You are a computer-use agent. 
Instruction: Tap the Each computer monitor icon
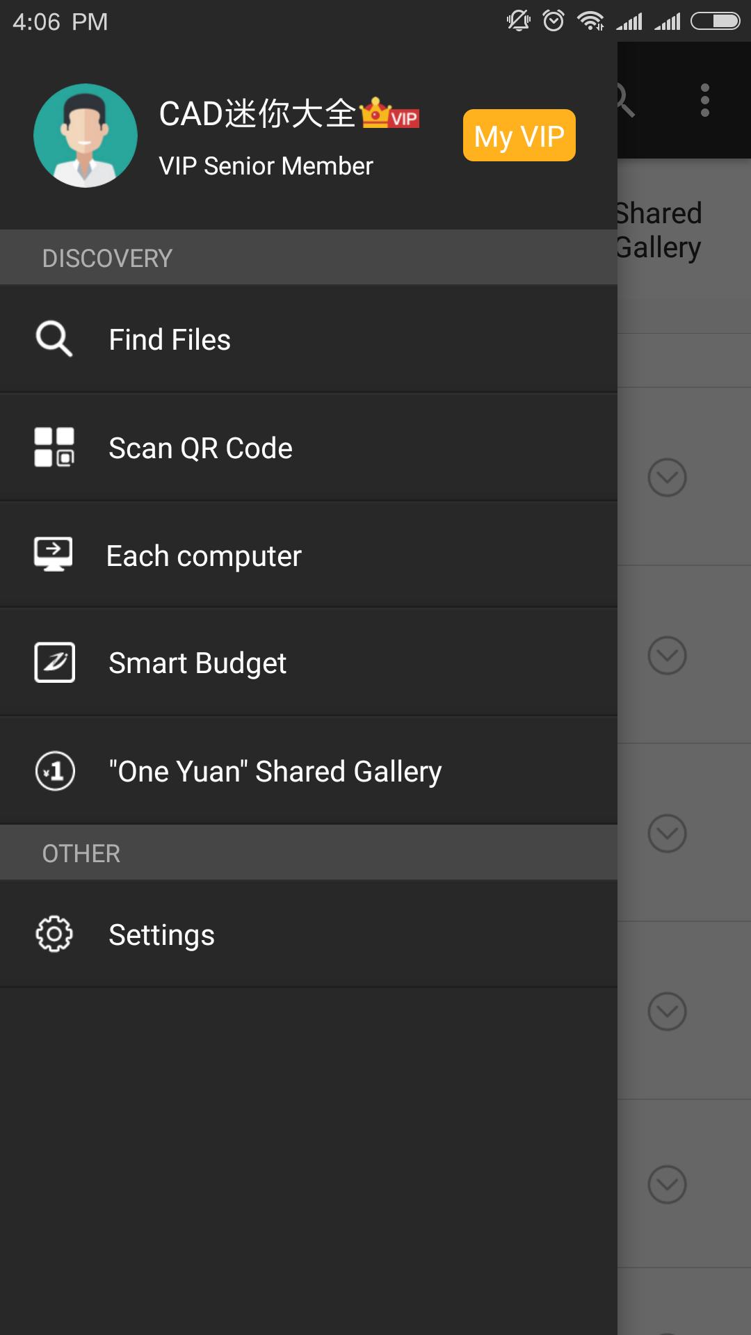(54, 555)
